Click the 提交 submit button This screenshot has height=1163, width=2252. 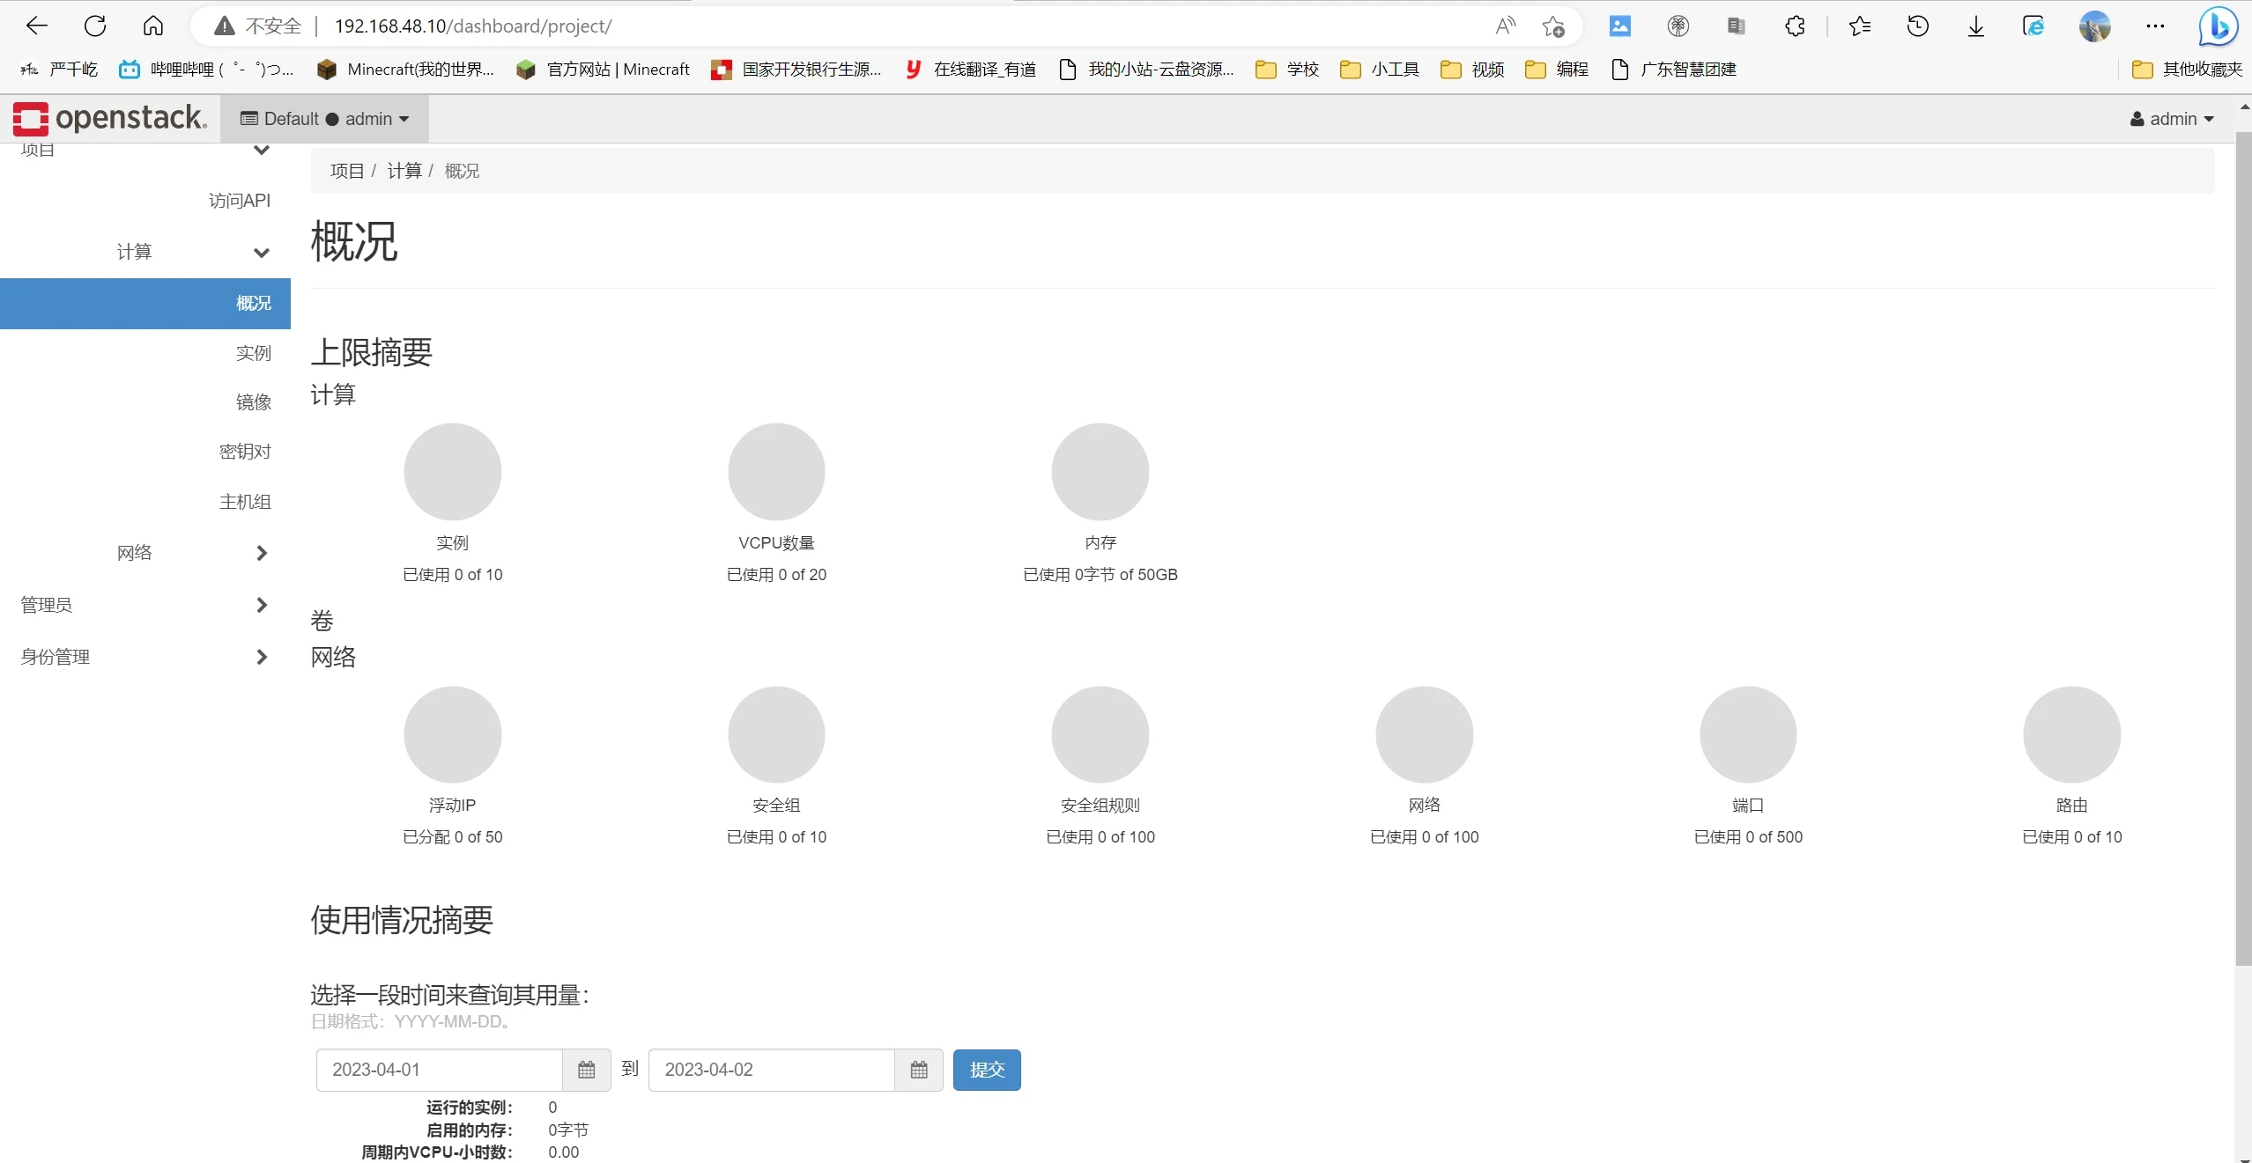click(987, 1070)
